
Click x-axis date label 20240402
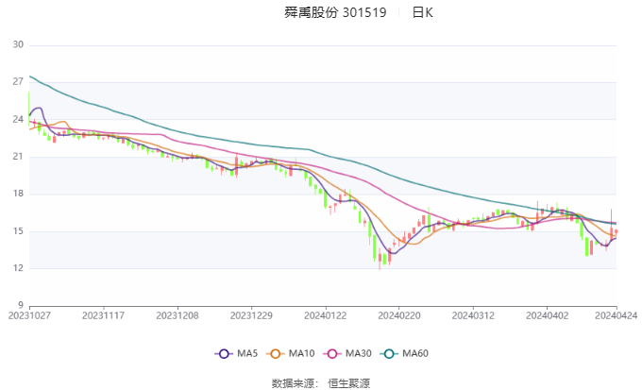pyautogui.click(x=547, y=315)
